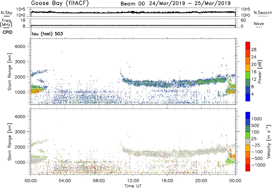This screenshot has height=188, width=272.
Task: Pick the gray segment of the velocity colorbar
Action: tap(248, 142)
